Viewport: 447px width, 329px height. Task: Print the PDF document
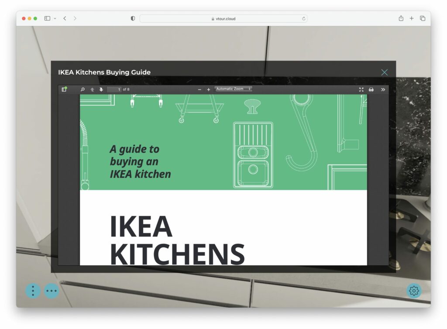[x=371, y=89]
